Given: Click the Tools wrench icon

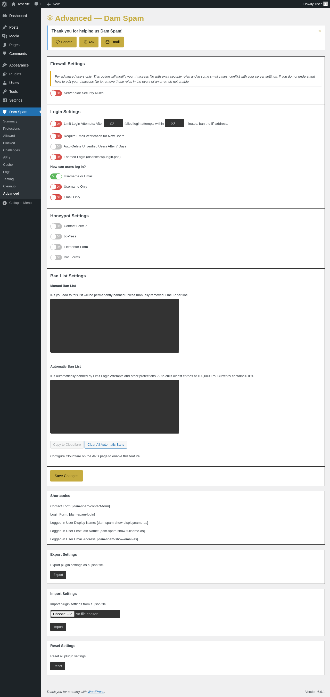Looking at the screenshot, I should click(5, 92).
